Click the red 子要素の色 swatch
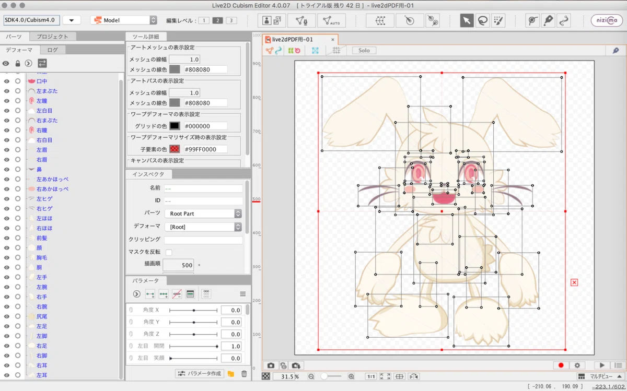627x391 pixels. pyautogui.click(x=175, y=149)
